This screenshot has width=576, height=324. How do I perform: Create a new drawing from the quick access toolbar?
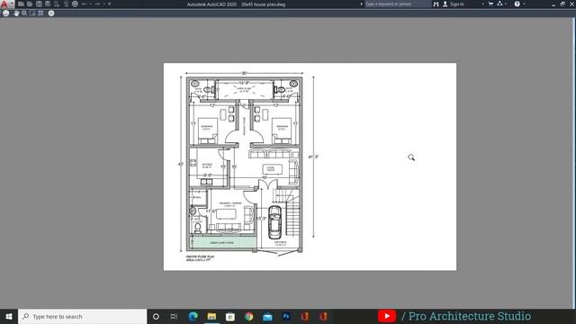tap(21, 4)
